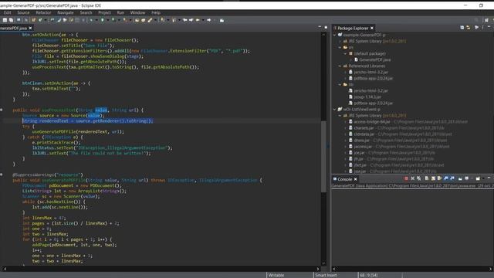Viewport: 494px width, 278px height.
Task: Toggle Link with Editor in Package Explorer
Action: point(469,28)
